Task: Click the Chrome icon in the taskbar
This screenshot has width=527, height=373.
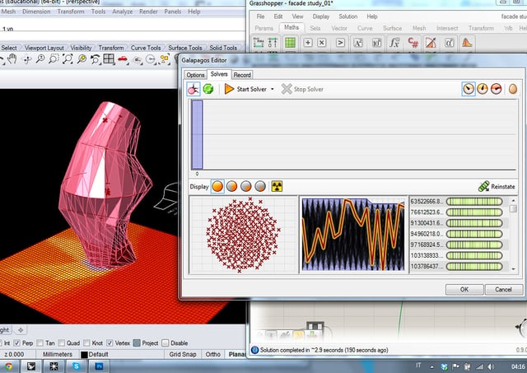Action: 8,366
